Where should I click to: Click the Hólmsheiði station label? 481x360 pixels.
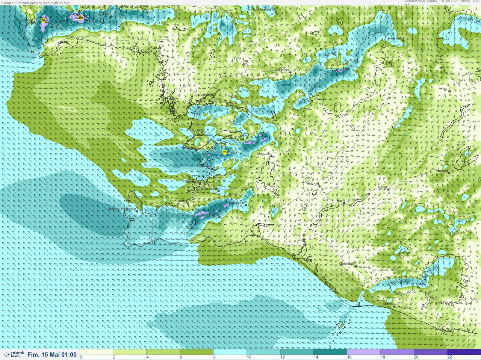[x=209, y=189]
